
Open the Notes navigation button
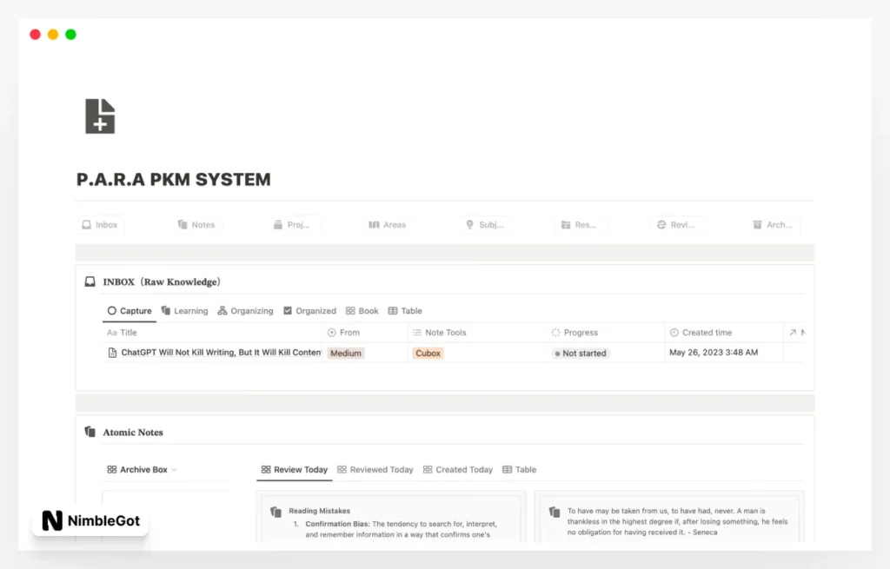point(196,225)
